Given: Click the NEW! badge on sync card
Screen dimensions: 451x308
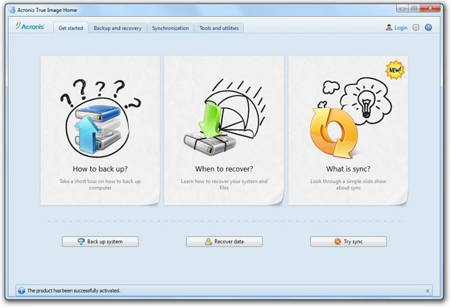Looking at the screenshot, I should point(395,69).
